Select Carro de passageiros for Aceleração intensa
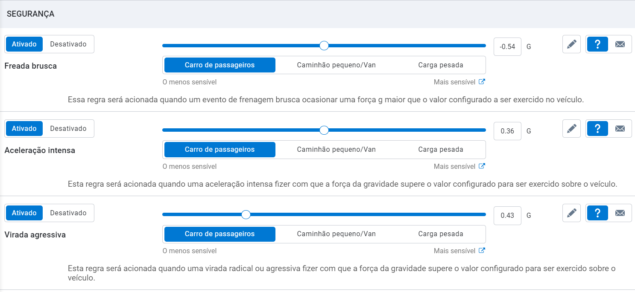635x292 pixels. [x=220, y=150]
